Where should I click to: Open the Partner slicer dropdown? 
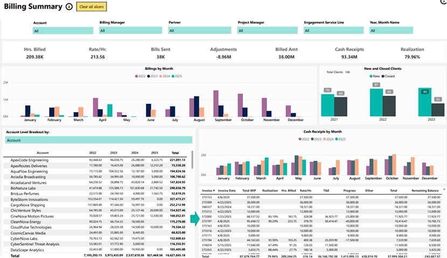click(199, 31)
